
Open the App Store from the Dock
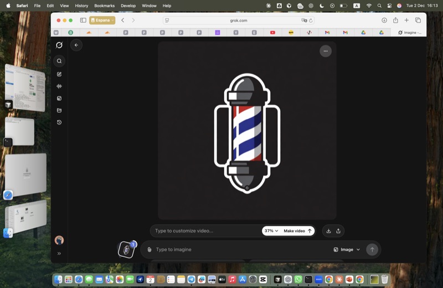(243, 280)
